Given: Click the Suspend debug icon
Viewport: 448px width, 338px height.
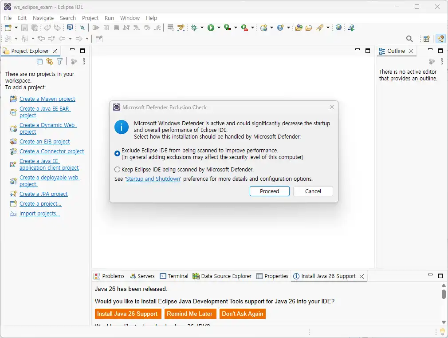Looking at the screenshot, I should pyautogui.click(x=106, y=28).
